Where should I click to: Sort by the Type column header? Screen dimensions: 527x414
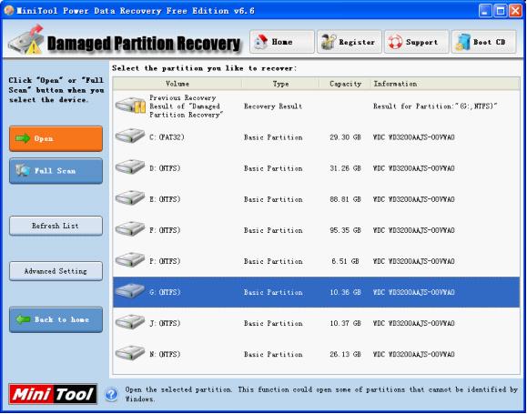tap(280, 84)
